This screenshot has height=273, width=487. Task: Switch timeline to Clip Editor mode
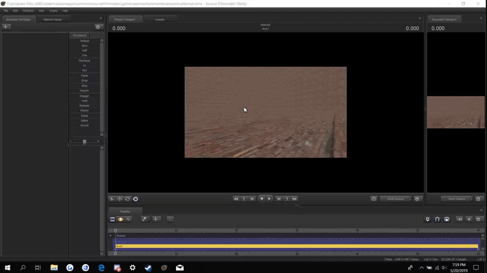(113, 219)
